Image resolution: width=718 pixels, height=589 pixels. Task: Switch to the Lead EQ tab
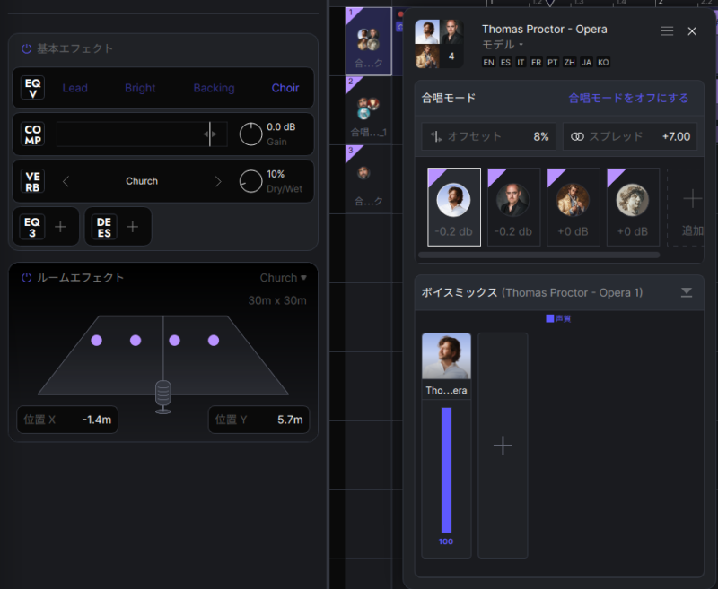coord(74,88)
